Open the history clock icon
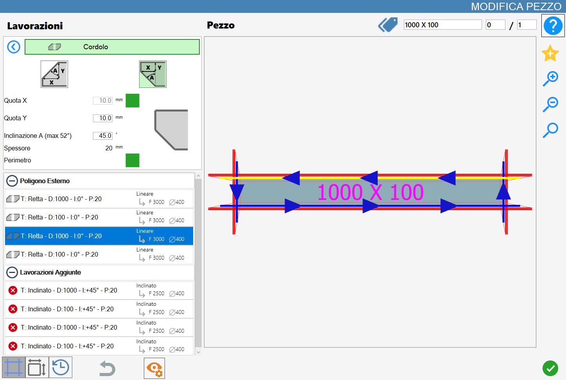Image resolution: width=566 pixels, height=380 pixels. [61, 368]
